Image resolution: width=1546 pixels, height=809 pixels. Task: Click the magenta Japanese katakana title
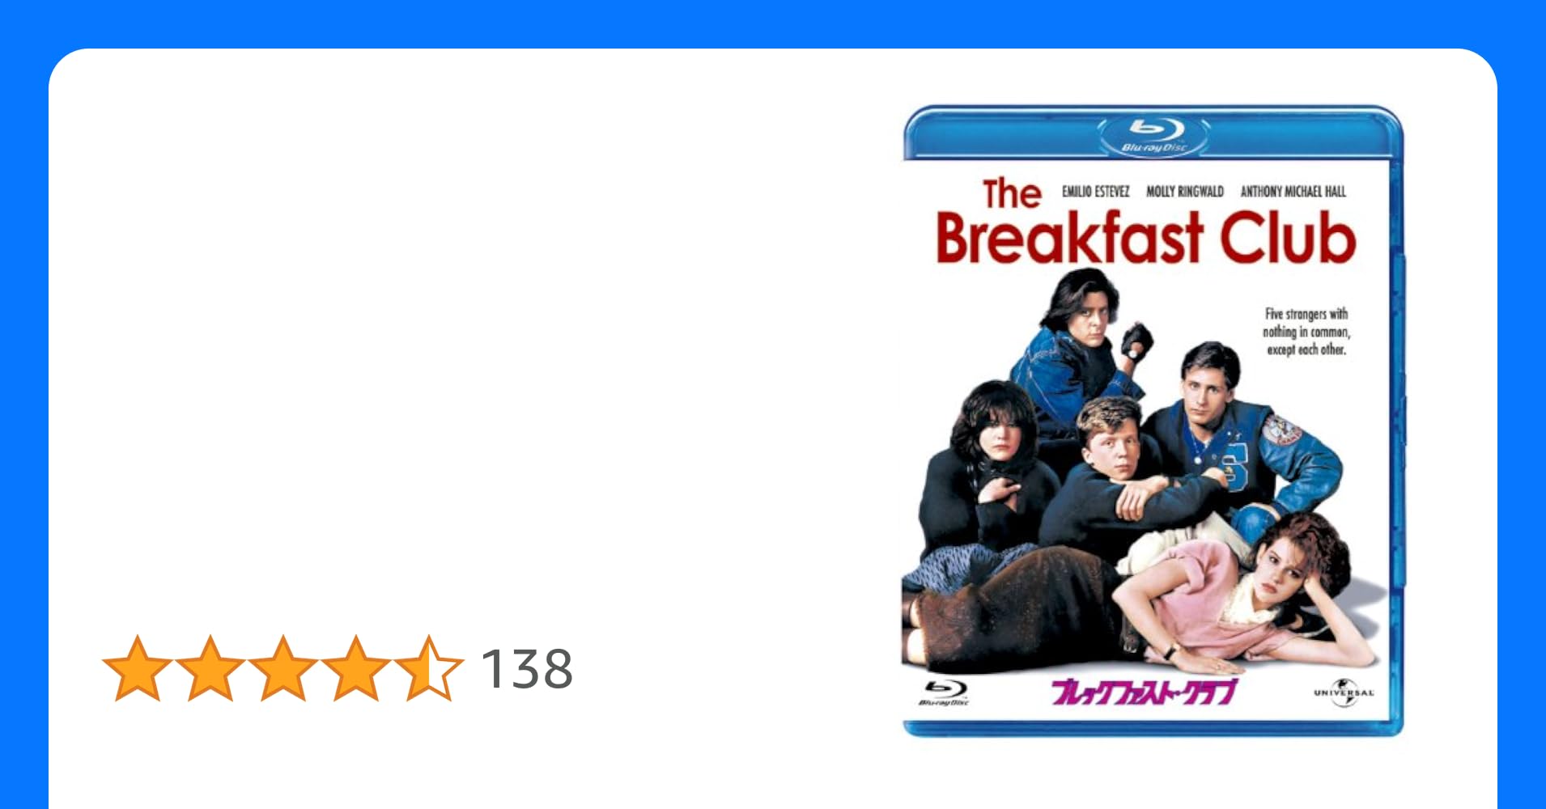pos(1144,693)
